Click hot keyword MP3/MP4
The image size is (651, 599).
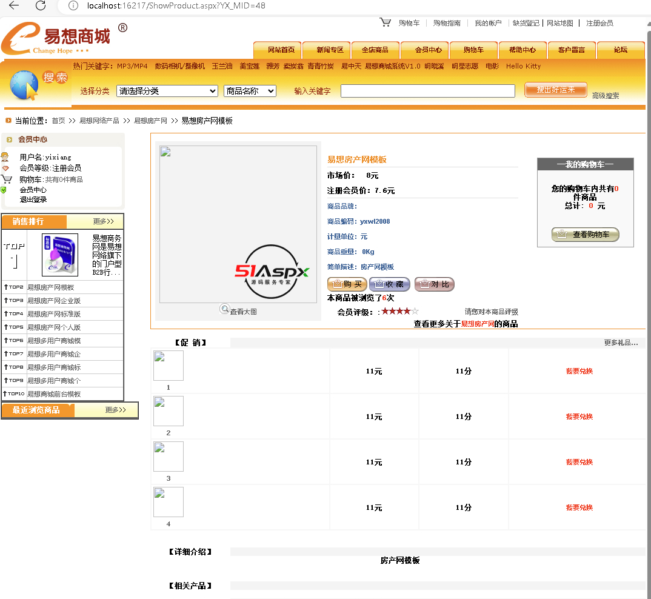click(x=132, y=66)
